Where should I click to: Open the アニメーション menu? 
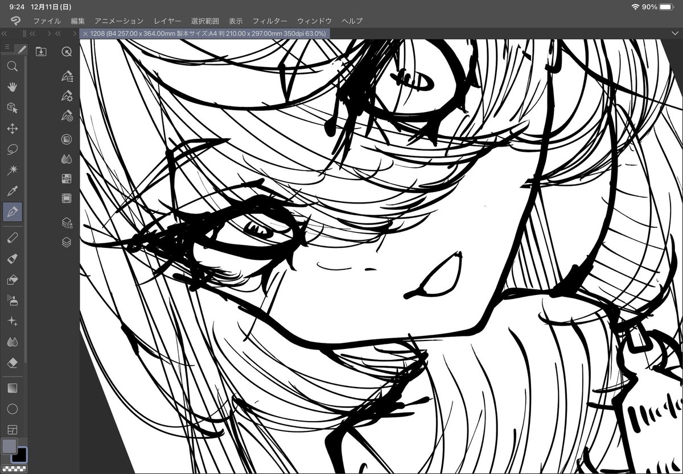tap(119, 20)
